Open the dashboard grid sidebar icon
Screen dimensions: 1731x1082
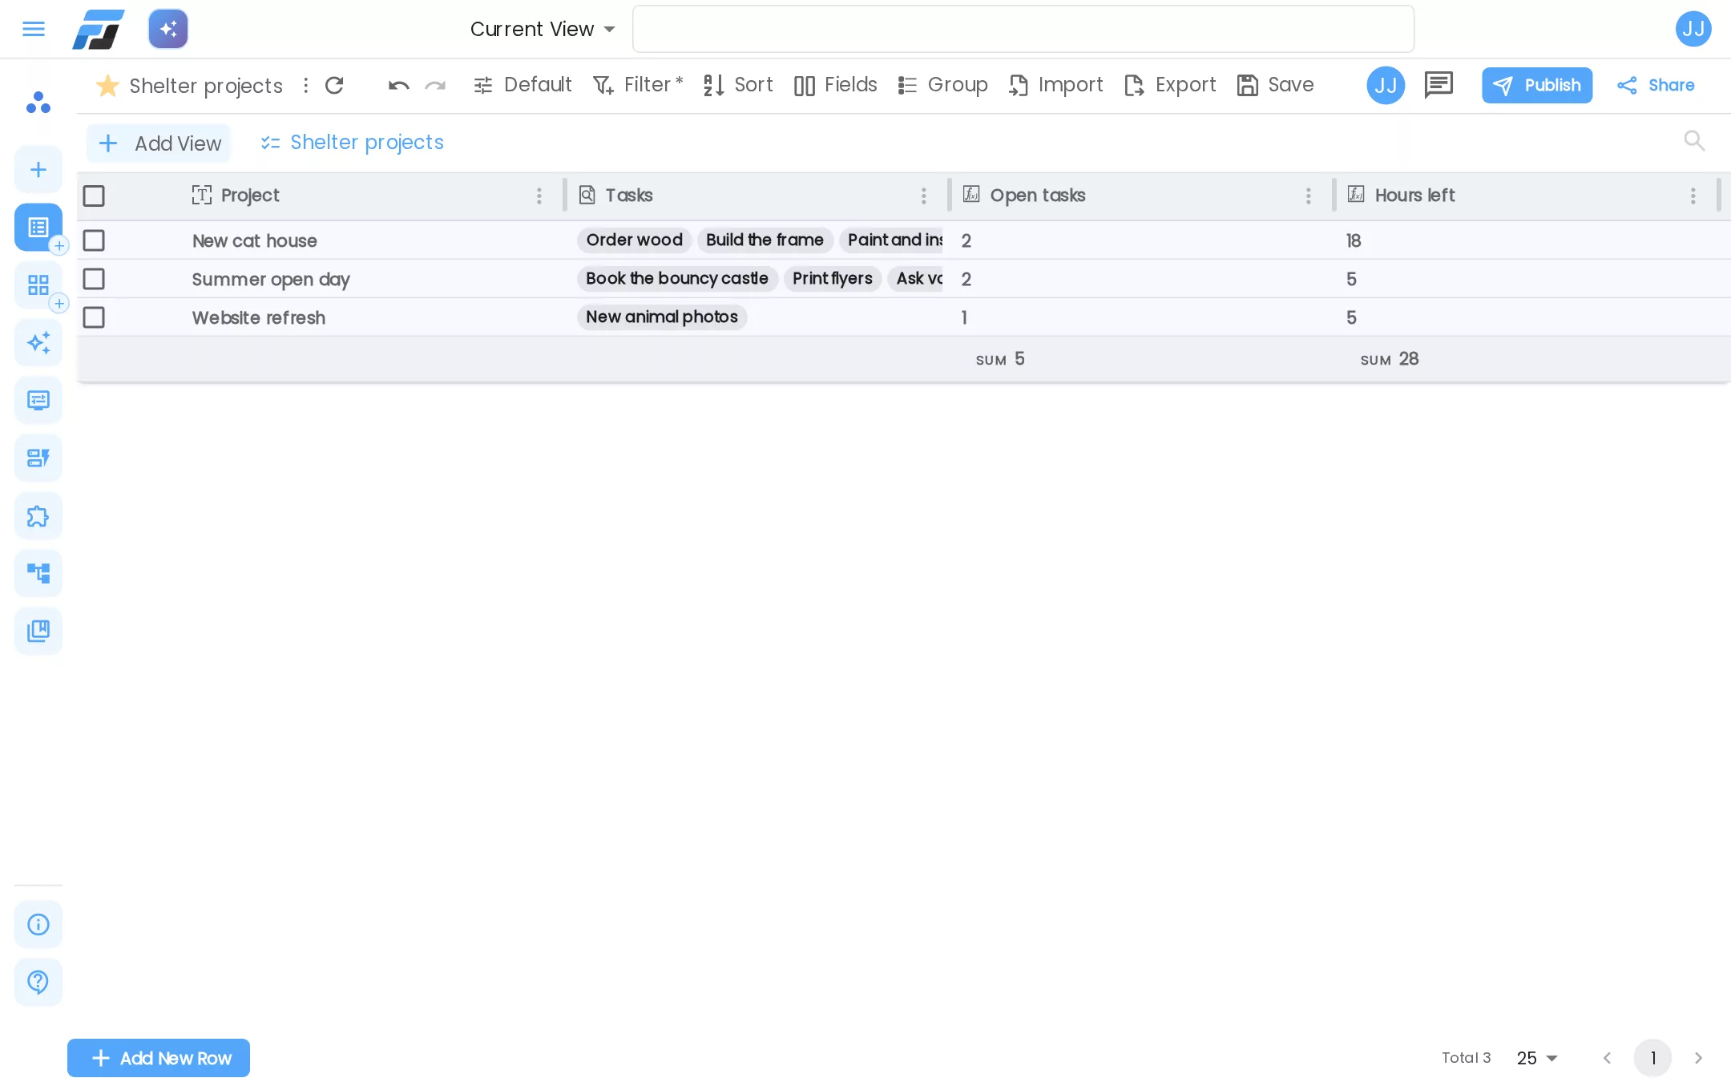(x=38, y=285)
